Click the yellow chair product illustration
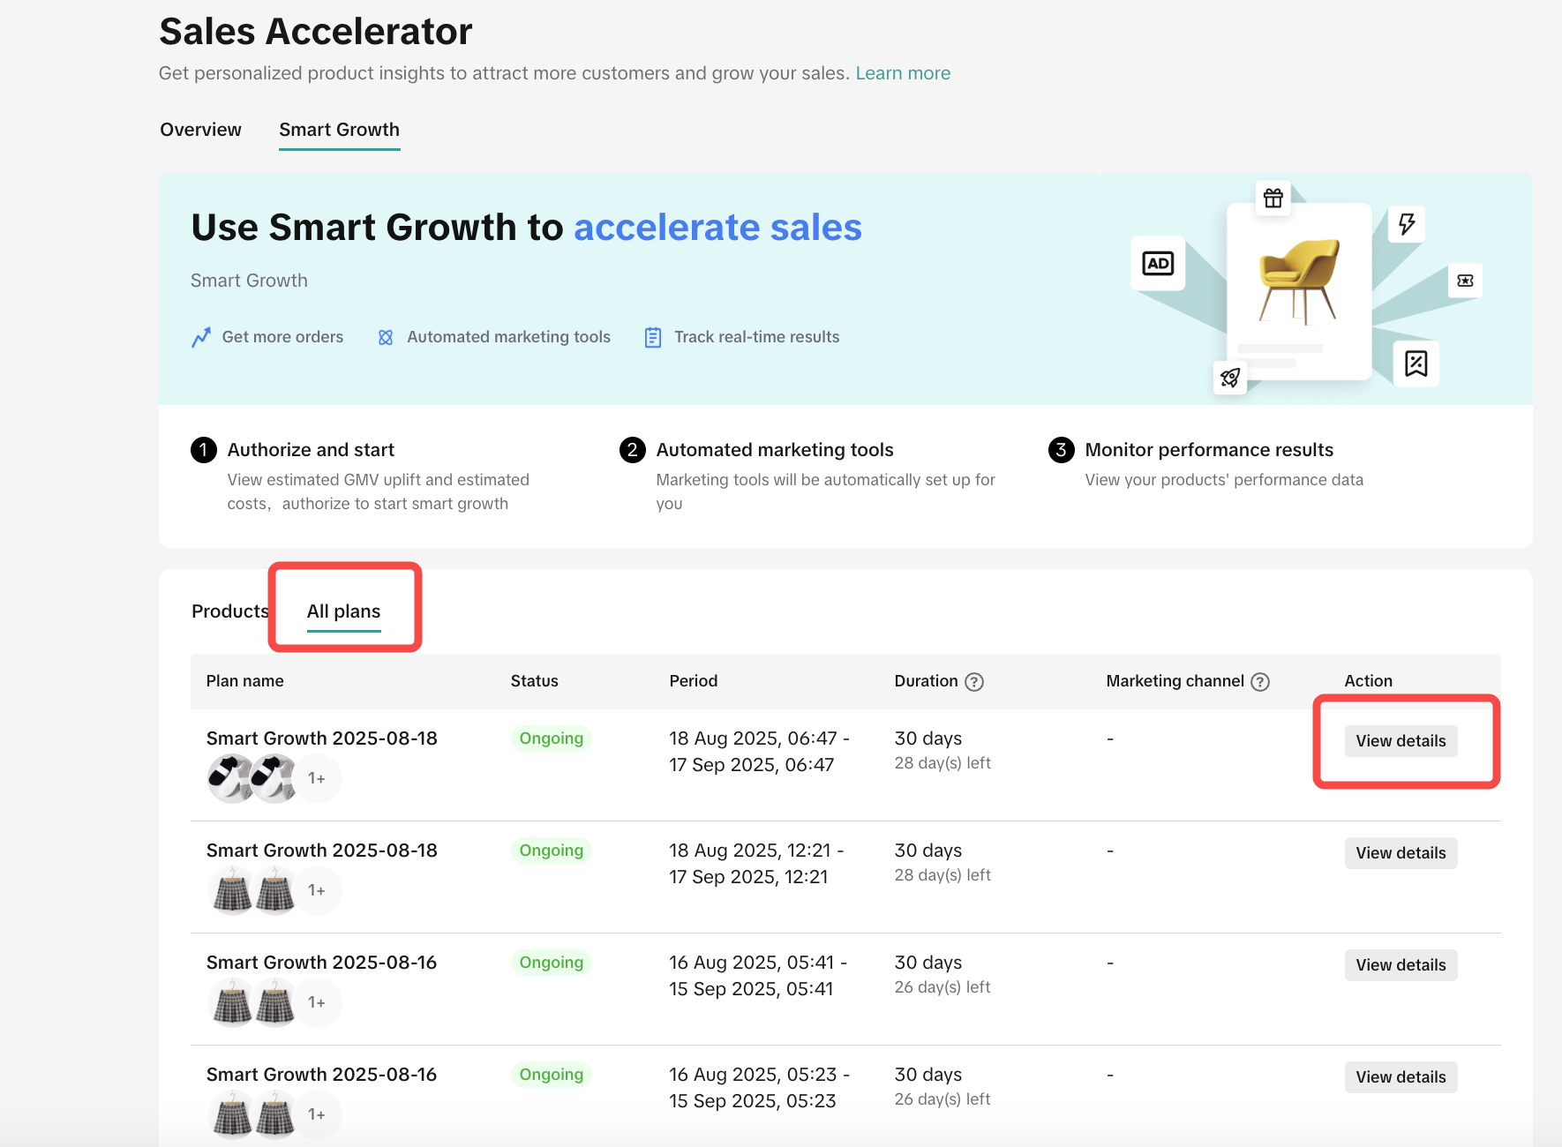Screen dimensions: 1562x1147 (x=1298, y=280)
